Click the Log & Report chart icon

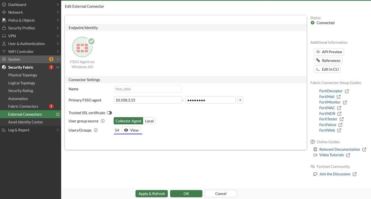point(4,130)
